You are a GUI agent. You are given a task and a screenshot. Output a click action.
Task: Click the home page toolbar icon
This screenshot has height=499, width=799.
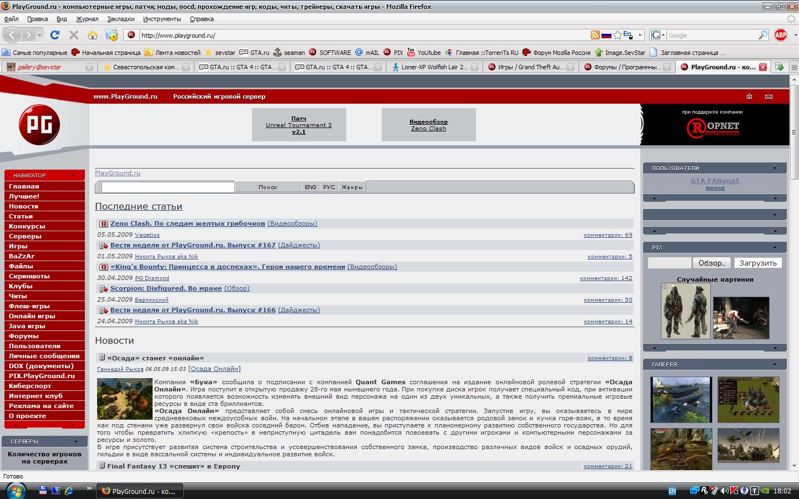point(93,35)
